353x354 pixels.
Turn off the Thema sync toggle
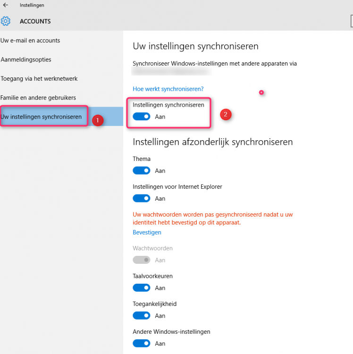142,171
